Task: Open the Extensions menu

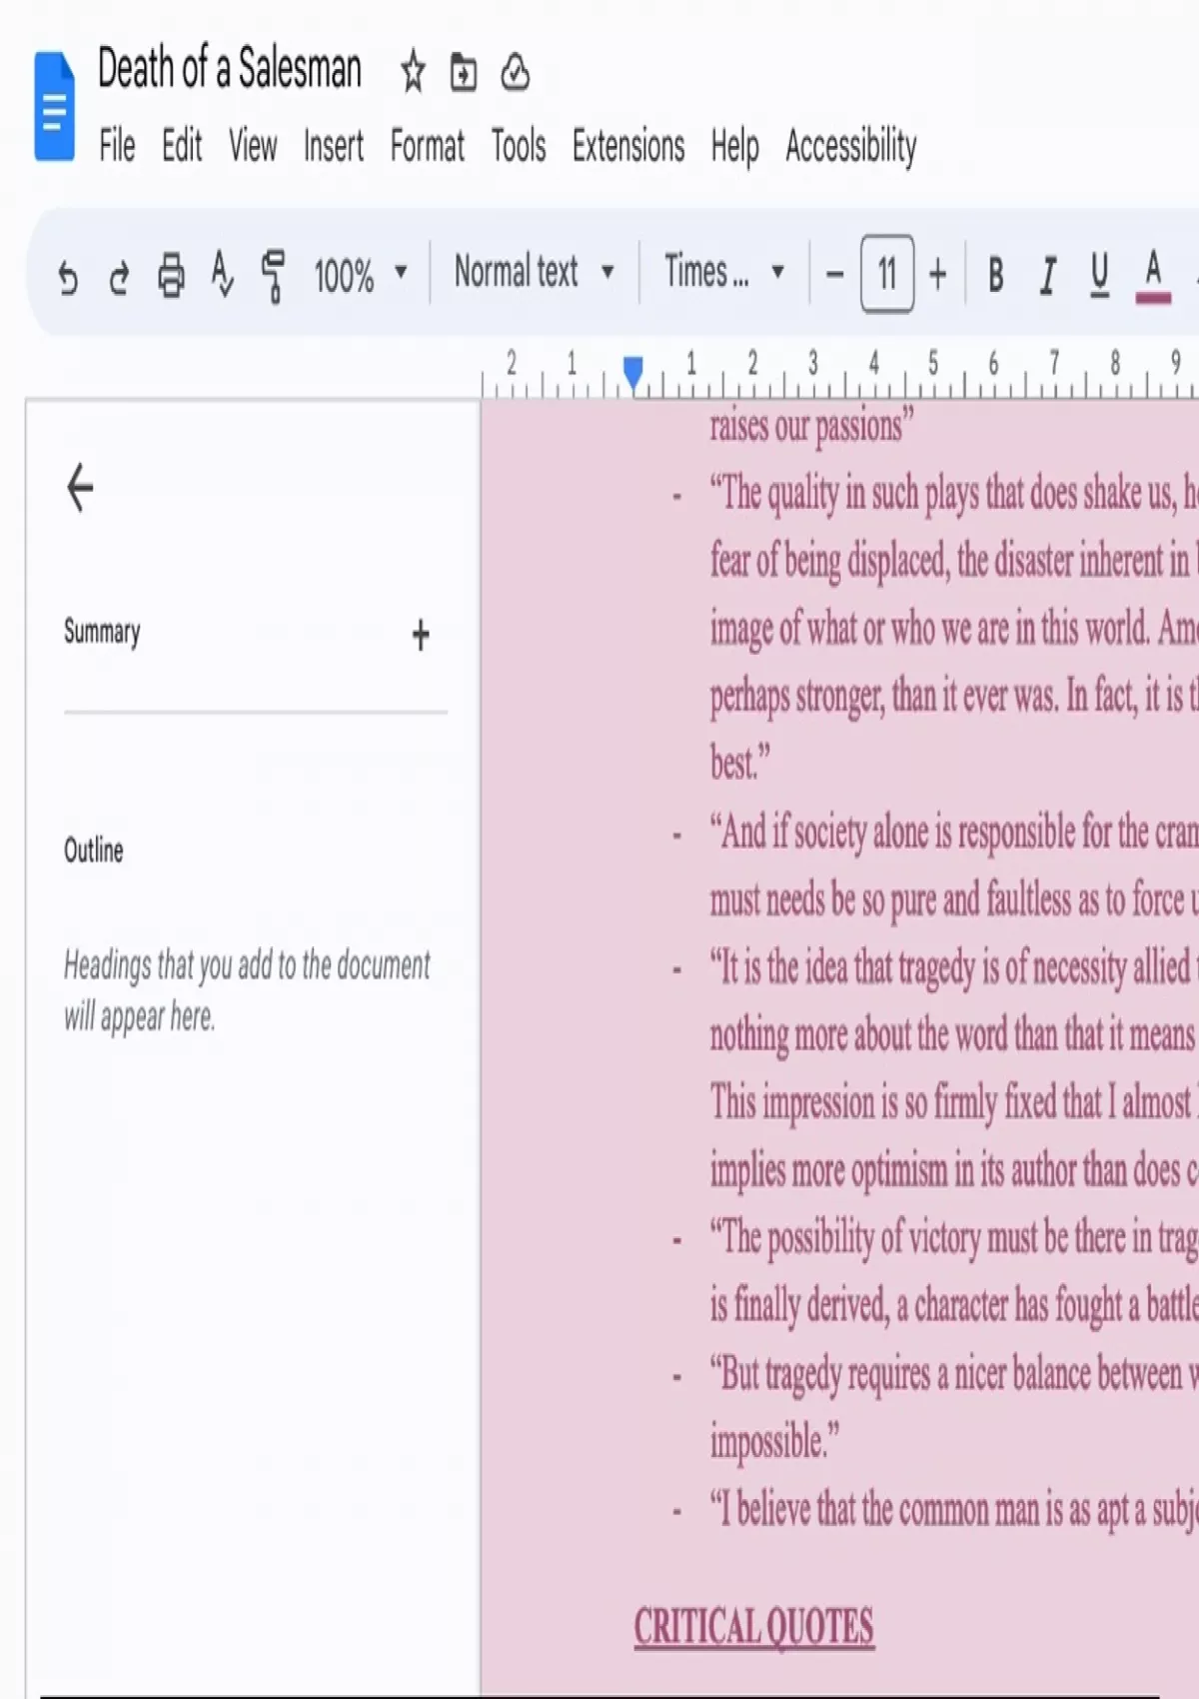Action: coord(627,146)
